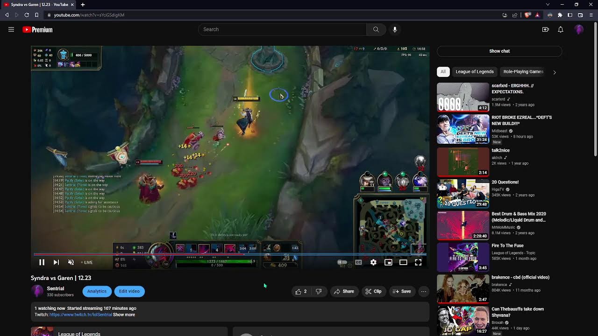Image resolution: width=598 pixels, height=336 pixels.
Task: Jump to LIVE in the stream
Action: 87,262
